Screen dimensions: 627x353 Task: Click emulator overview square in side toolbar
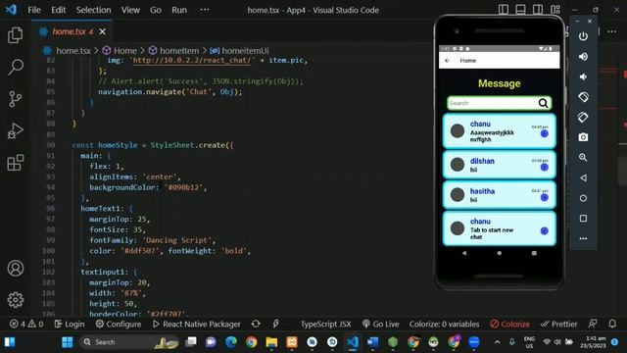tap(583, 218)
